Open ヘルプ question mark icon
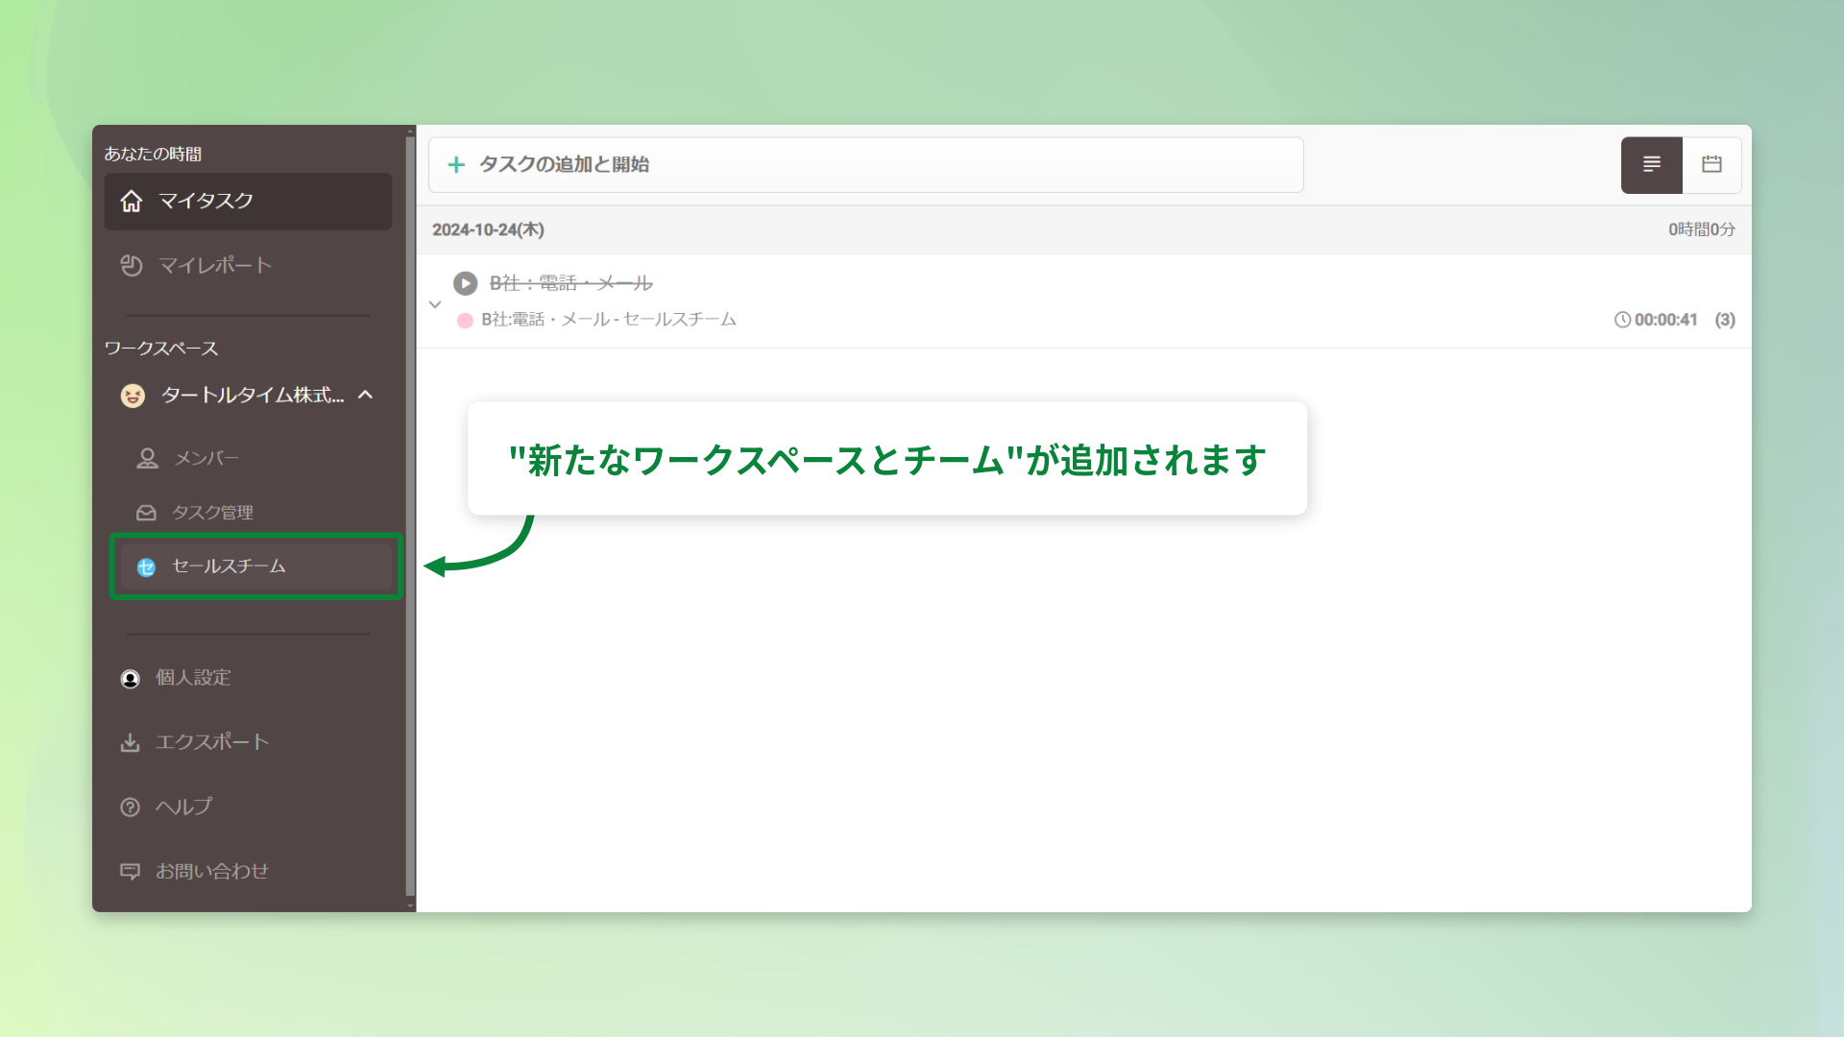The image size is (1844, 1037). point(130,807)
